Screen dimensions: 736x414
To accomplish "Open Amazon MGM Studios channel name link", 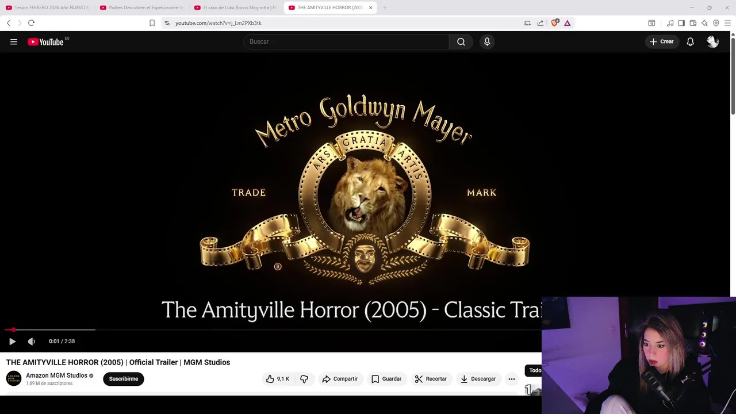I will pyautogui.click(x=56, y=375).
